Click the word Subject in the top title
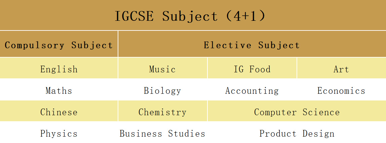Viewport: 386px width, 143px height. click(x=190, y=16)
